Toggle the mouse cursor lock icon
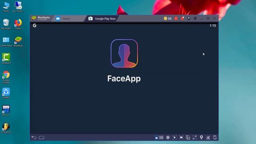256x144 pixels. tap(174, 138)
